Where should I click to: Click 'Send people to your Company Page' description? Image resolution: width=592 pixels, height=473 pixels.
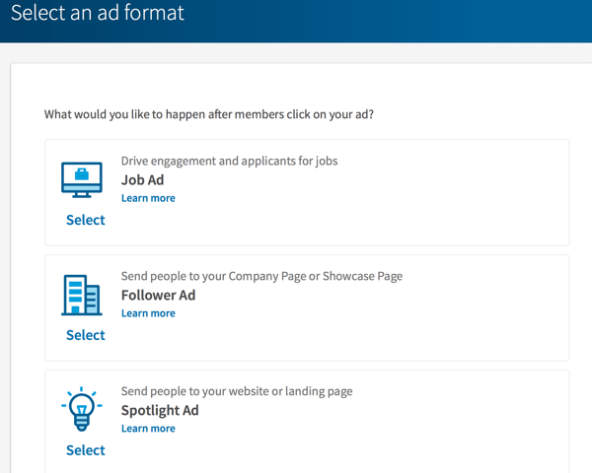point(261,276)
